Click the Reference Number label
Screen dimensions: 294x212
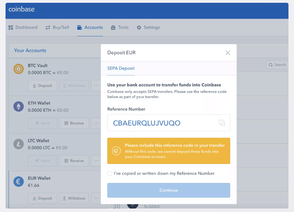[x=126, y=109]
